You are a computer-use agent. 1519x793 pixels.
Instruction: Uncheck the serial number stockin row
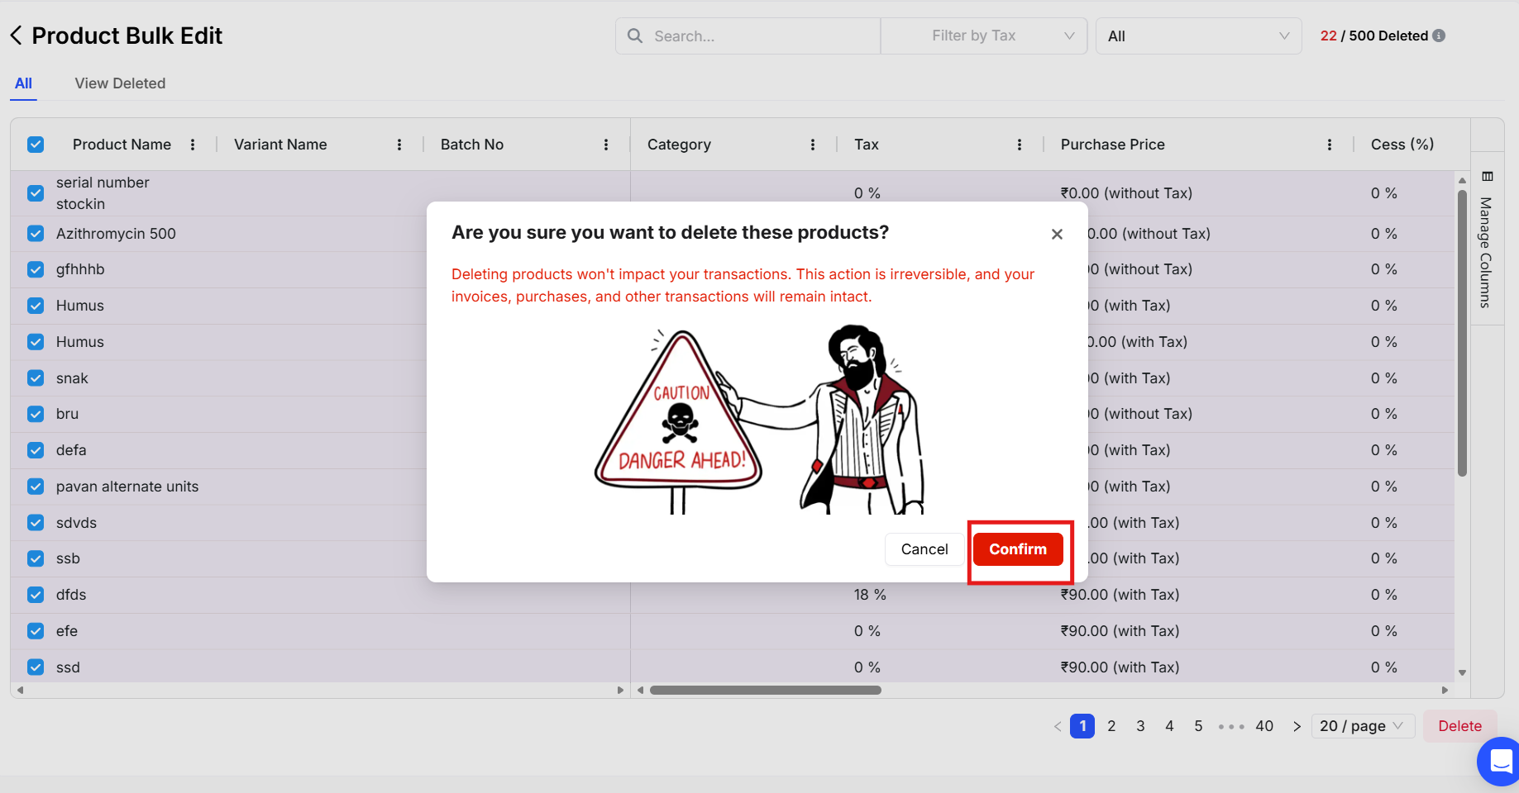point(36,193)
